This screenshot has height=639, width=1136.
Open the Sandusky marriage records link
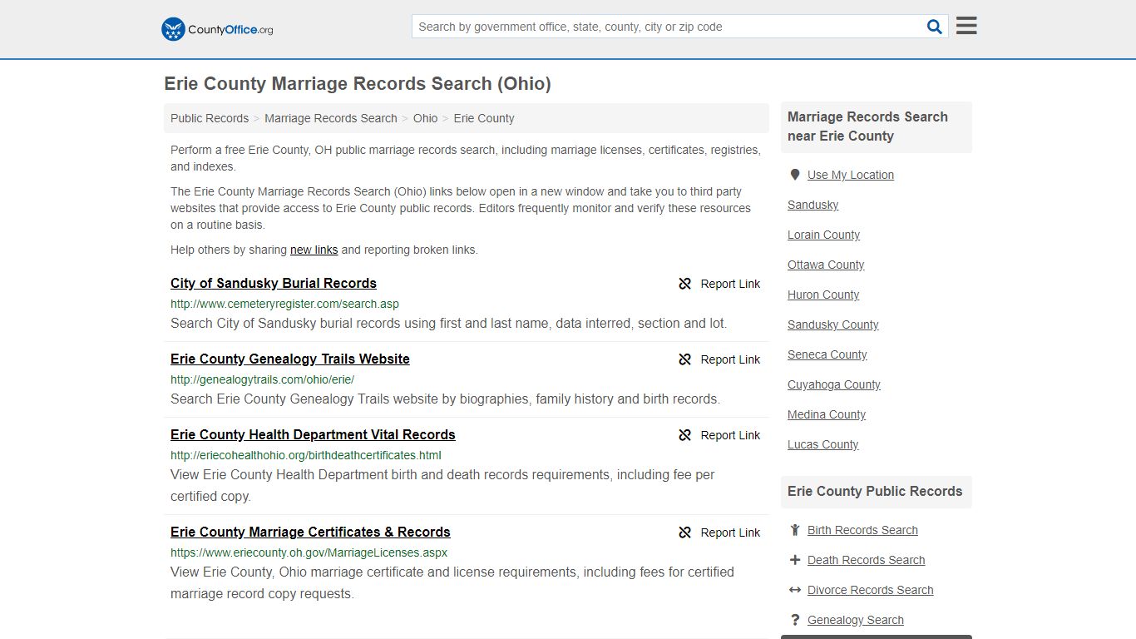coord(812,205)
